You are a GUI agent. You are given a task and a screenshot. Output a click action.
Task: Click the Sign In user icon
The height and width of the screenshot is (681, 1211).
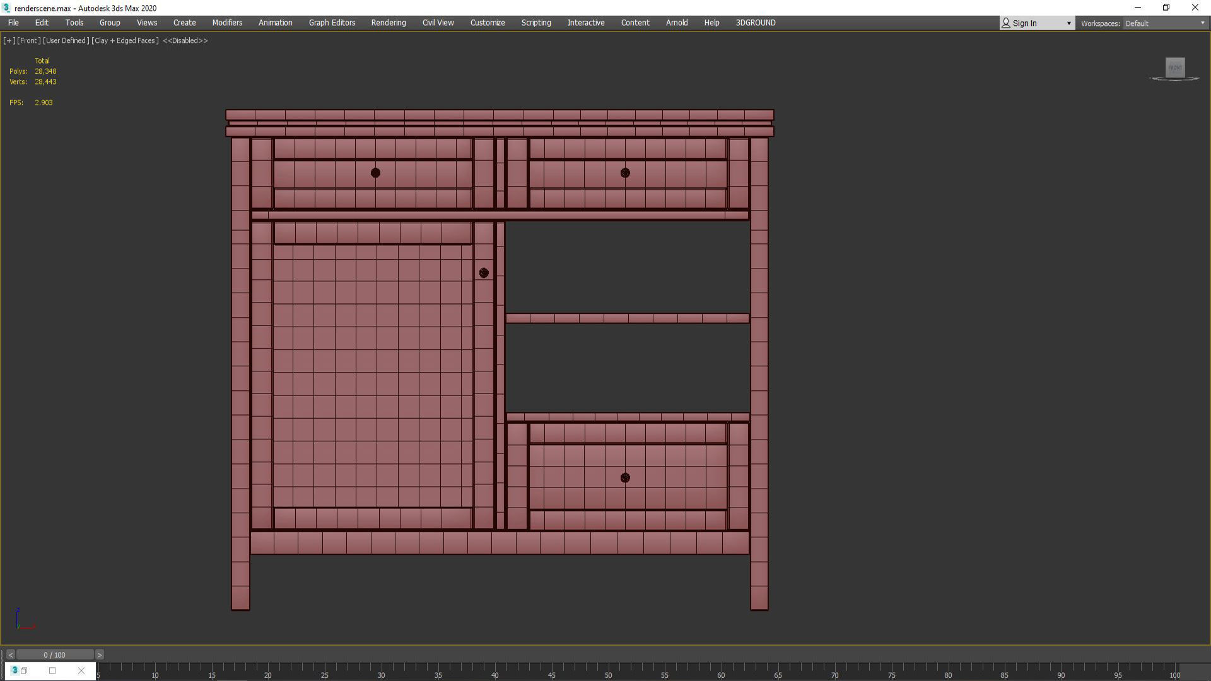(x=1006, y=23)
